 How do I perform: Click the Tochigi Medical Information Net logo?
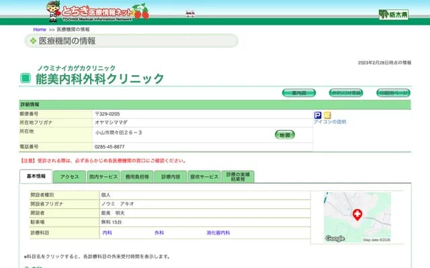pyautogui.click(x=97, y=11)
